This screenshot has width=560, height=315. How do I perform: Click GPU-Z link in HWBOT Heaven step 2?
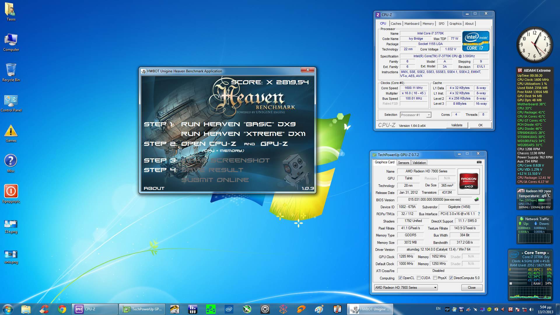click(274, 144)
